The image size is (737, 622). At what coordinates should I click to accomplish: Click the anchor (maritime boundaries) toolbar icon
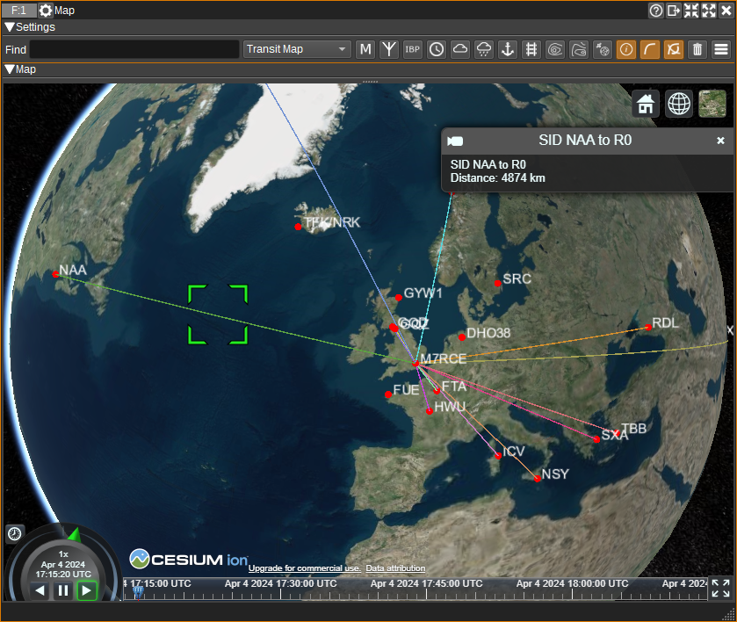click(x=507, y=49)
